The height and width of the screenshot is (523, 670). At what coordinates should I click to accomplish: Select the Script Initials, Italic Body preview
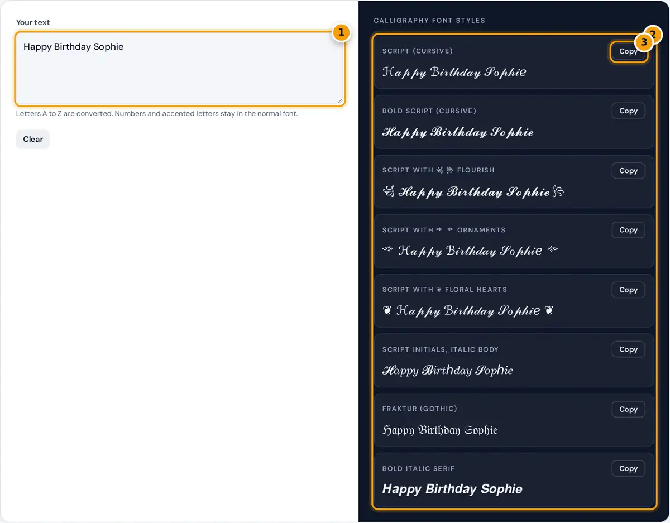[448, 371]
